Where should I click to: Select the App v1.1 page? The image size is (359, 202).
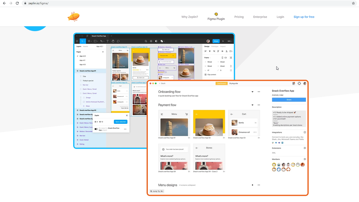[x=82, y=60]
